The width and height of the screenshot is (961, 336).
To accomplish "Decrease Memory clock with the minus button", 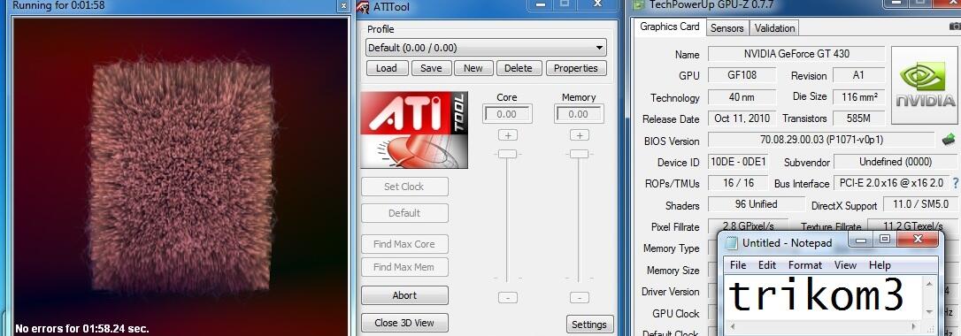I will pyautogui.click(x=580, y=297).
